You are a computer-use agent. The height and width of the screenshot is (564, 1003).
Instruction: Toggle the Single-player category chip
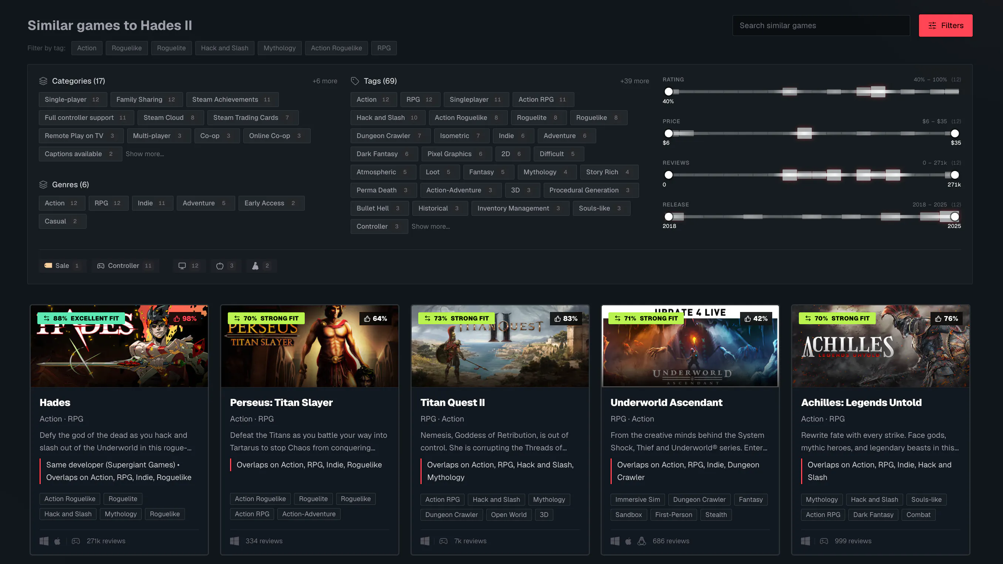point(73,100)
